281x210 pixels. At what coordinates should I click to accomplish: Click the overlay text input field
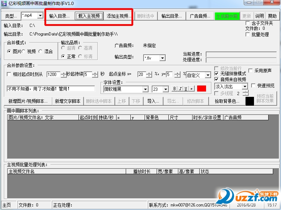51,89
